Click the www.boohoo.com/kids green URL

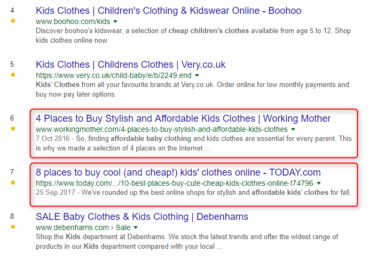pyautogui.click(x=73, y=21)
